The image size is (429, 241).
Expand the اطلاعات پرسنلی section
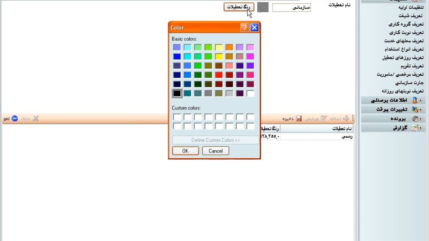[421, 100]
